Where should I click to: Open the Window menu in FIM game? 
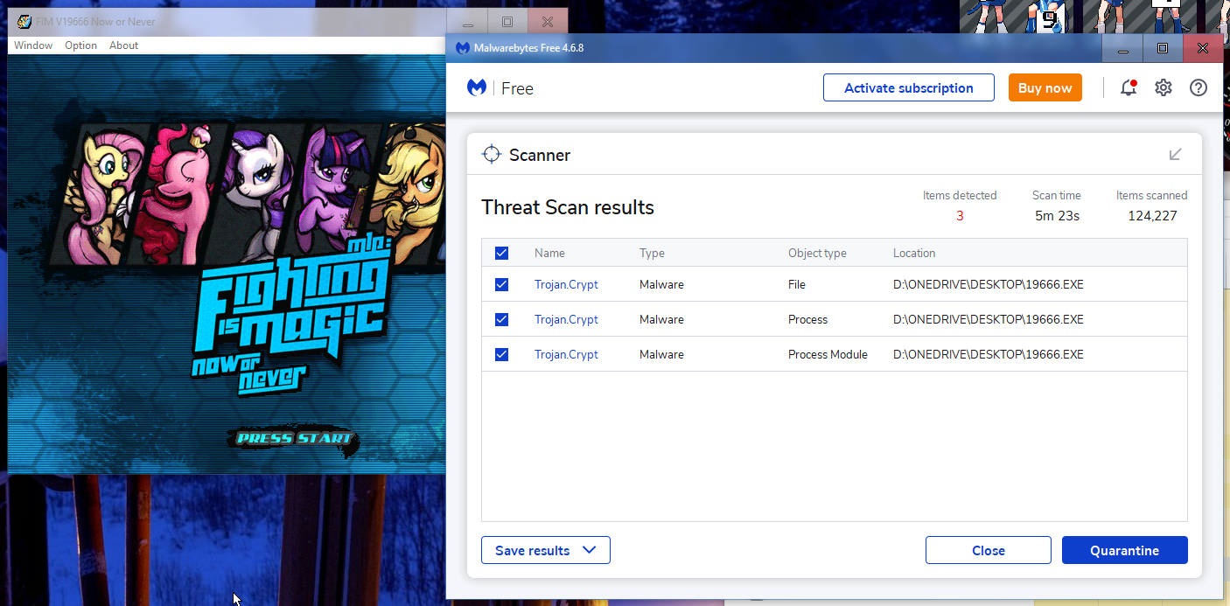(x=33, y=45)
